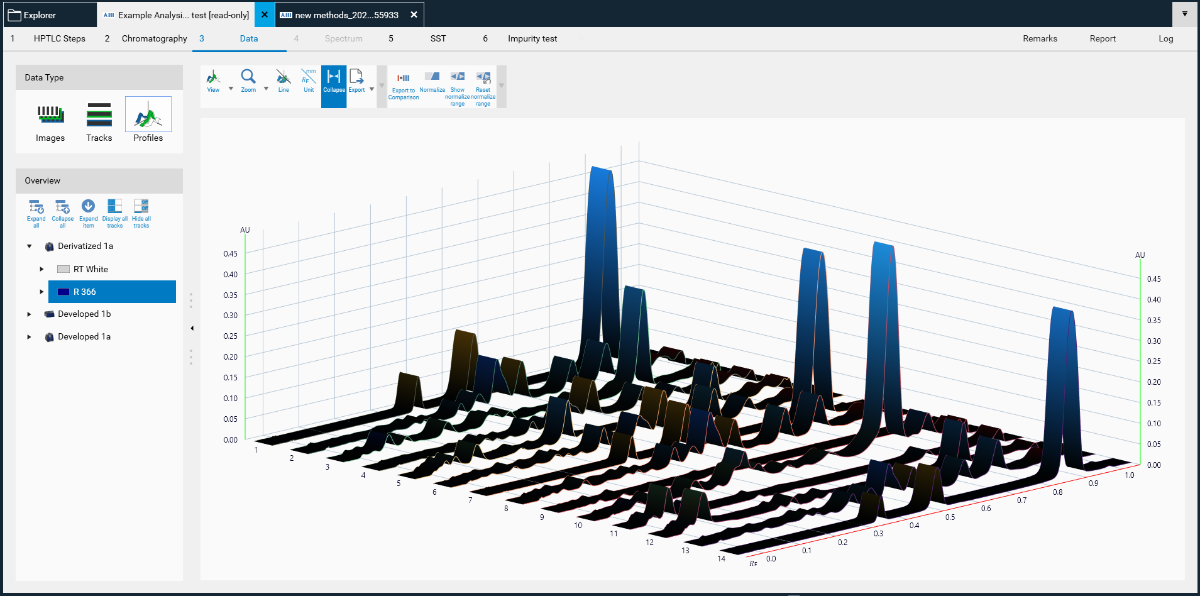Select the RT White row
Viewport: 1200px width, 596px height.
tap(91, 269)
